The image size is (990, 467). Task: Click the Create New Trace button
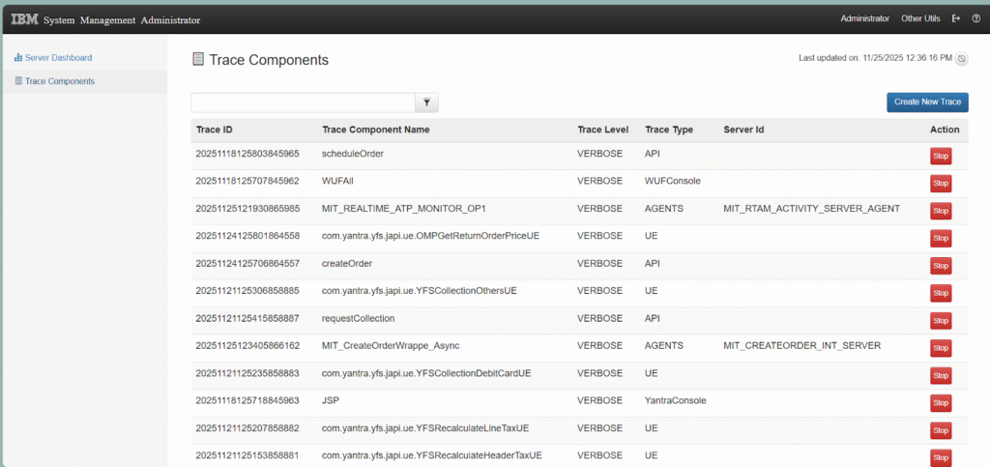point(927,102)
